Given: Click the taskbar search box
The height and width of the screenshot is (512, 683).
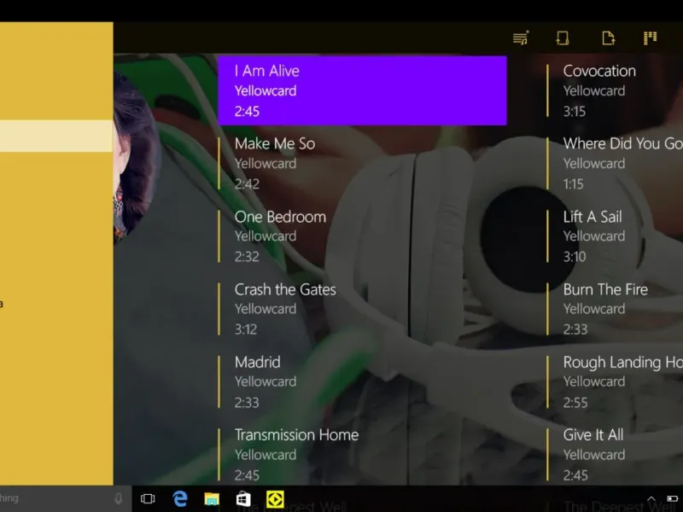Looking at the screenshot, I should 66,498.
